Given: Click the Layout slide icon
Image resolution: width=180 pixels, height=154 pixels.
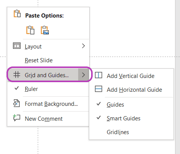Looking at the screenshot, I should click(17, 46).
